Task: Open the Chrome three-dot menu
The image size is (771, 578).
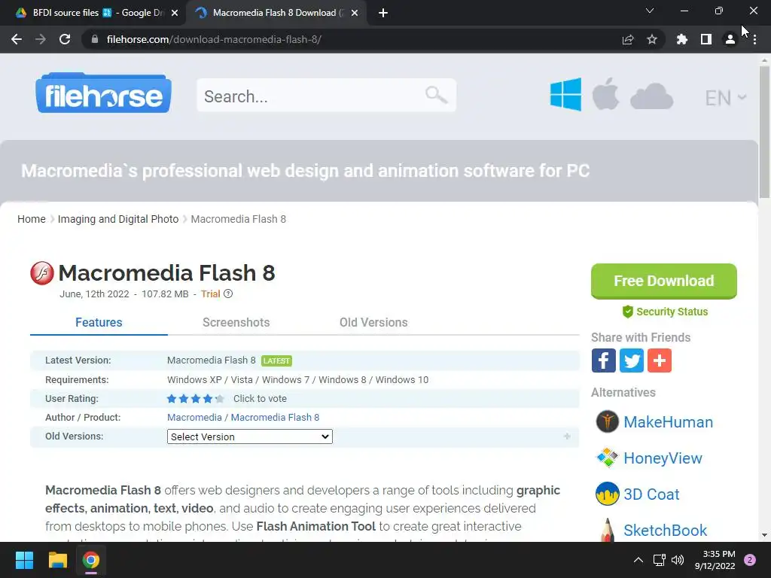Action: click(x=754, y=39)
